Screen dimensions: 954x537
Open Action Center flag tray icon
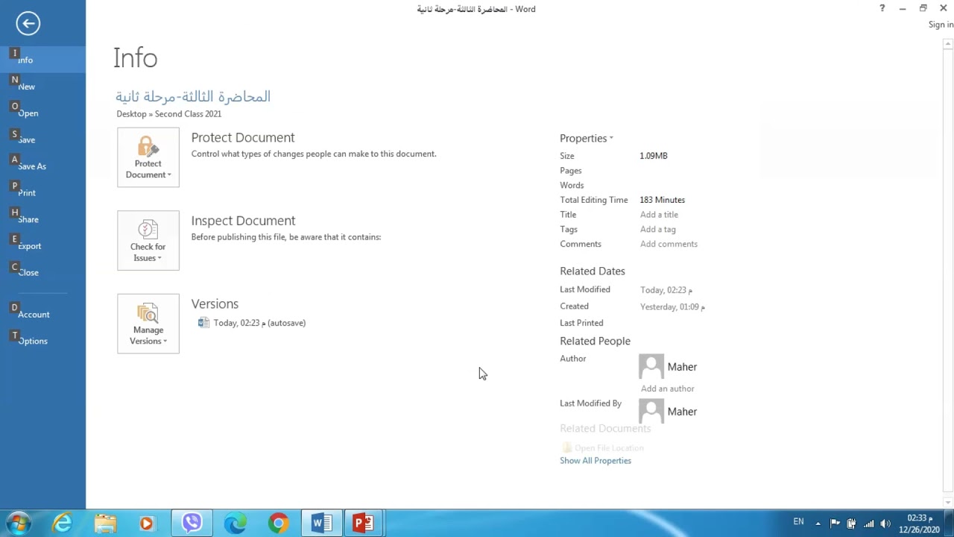pyautogui.click(x=835, y=524)
